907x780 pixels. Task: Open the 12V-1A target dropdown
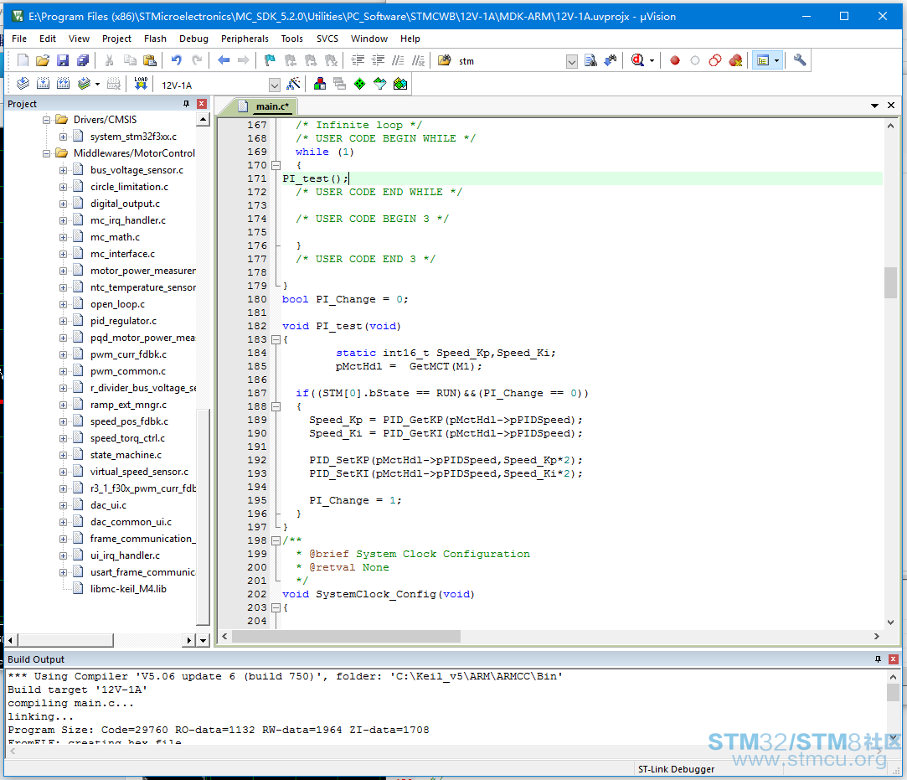coord(275,85)
